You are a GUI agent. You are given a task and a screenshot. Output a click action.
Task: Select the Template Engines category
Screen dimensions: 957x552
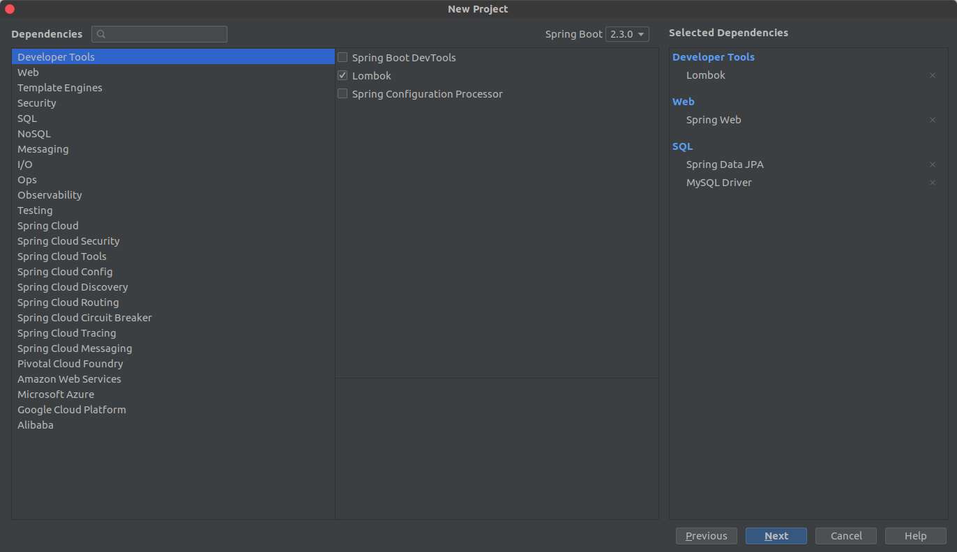pos(173,88)
